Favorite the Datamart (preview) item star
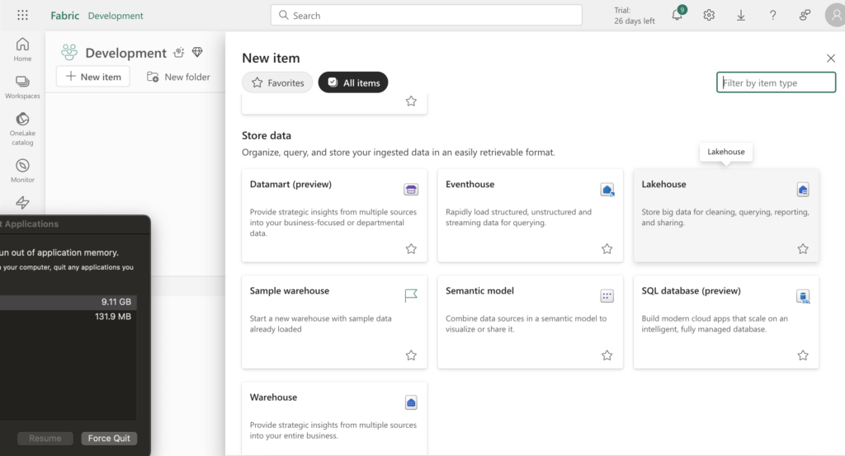 pyautogui.click(x=411, y=249)
